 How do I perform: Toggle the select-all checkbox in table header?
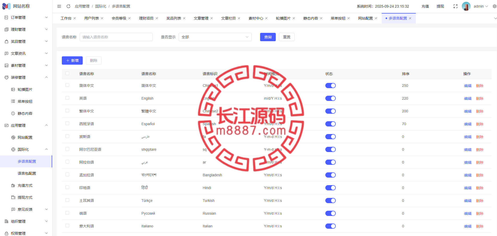click(67, 74)
